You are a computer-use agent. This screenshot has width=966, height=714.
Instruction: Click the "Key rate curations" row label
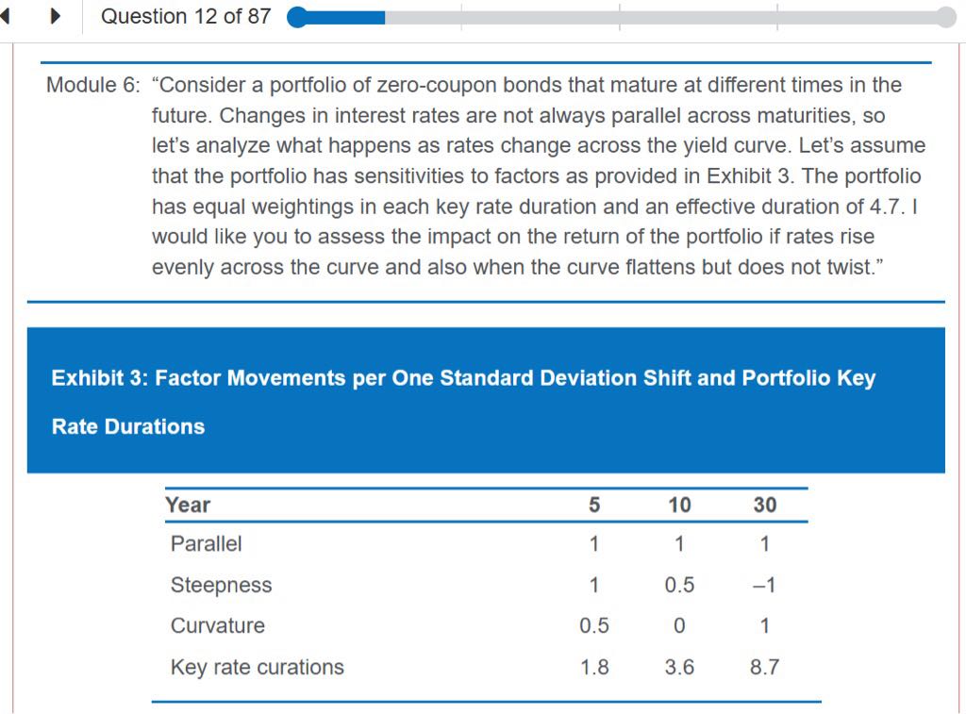click(257, 667)
